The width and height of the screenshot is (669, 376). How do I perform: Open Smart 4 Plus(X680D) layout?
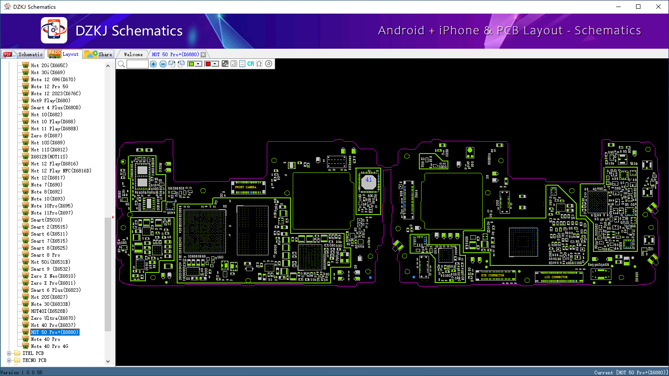[x=56, y=107]
